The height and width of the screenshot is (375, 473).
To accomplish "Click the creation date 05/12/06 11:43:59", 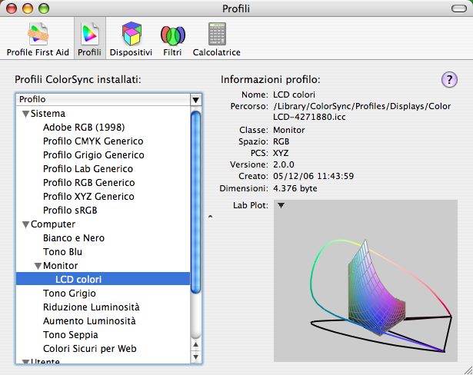I will tap(314, 176).
